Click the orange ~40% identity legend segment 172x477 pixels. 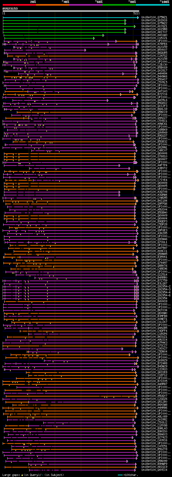click(x=52, y=5)
